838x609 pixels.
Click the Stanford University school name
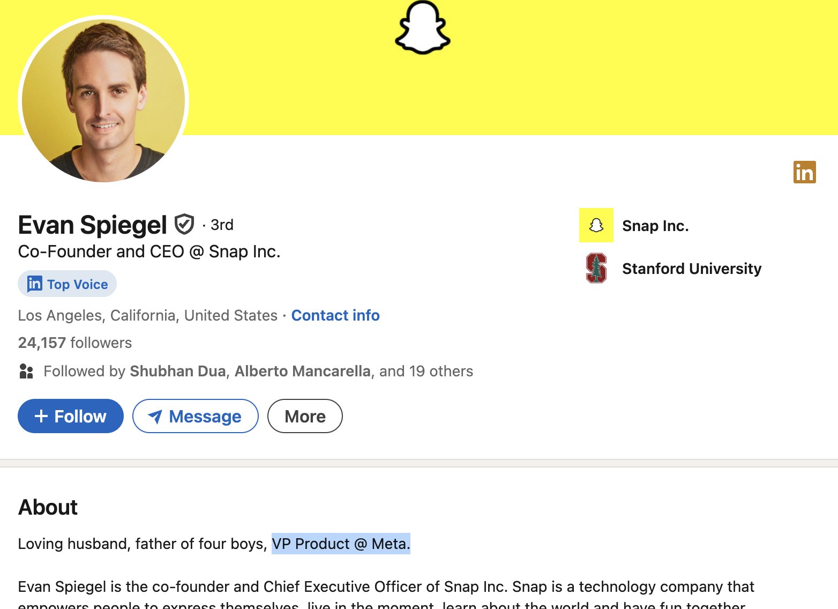[692, 269]
